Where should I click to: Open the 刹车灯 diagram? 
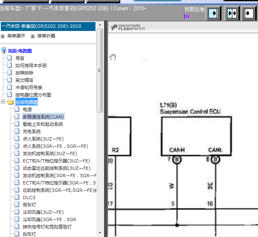(x=29, y=234)
